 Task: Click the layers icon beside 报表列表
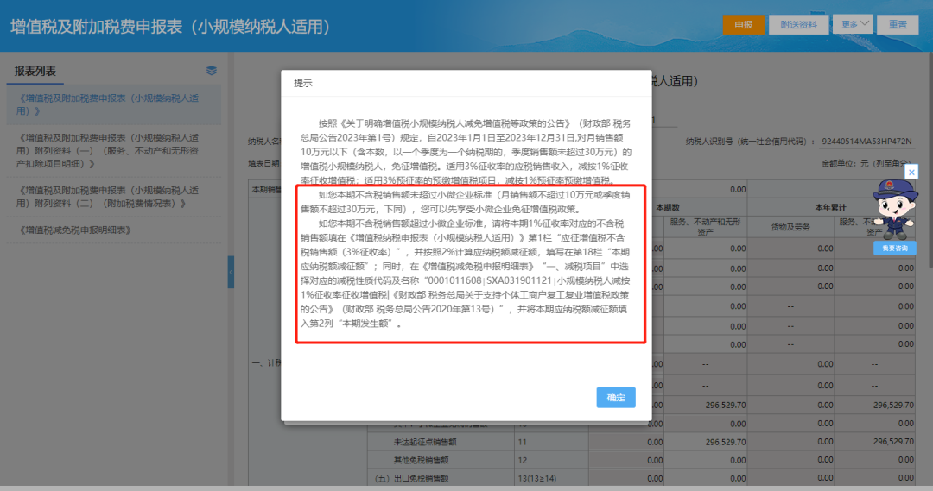212,71
